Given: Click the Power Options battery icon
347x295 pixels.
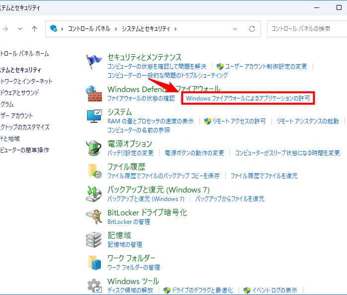Looking at the screenshot, I should pyautogui.click(x=94, y=148).
